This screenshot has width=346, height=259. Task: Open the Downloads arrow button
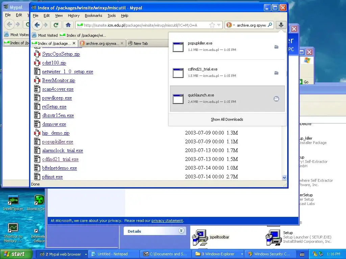281,25
